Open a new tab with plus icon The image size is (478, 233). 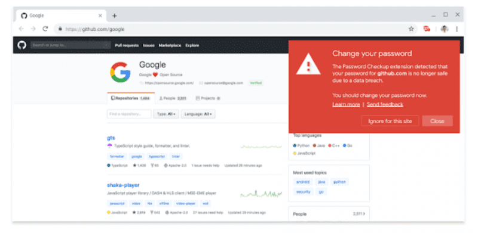pyautogui.click(x=114, y=16)
